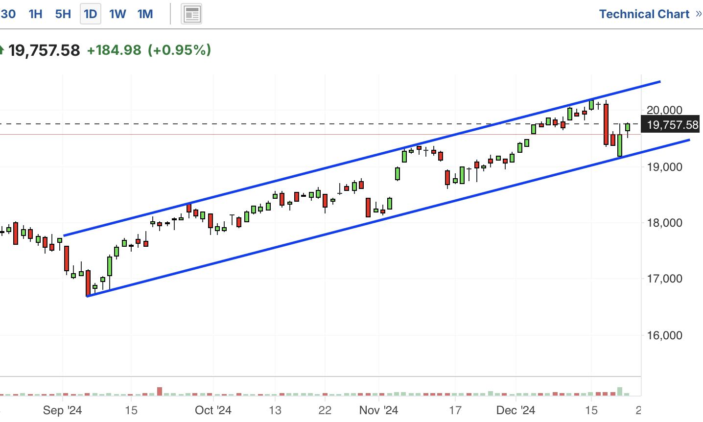Switch to the 1W weekly timeframe
This screenshot has height=422, width=703.
[117, 14]
